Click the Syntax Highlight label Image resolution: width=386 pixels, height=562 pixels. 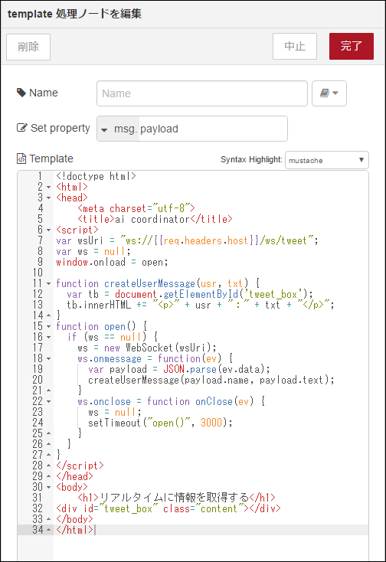251,159
